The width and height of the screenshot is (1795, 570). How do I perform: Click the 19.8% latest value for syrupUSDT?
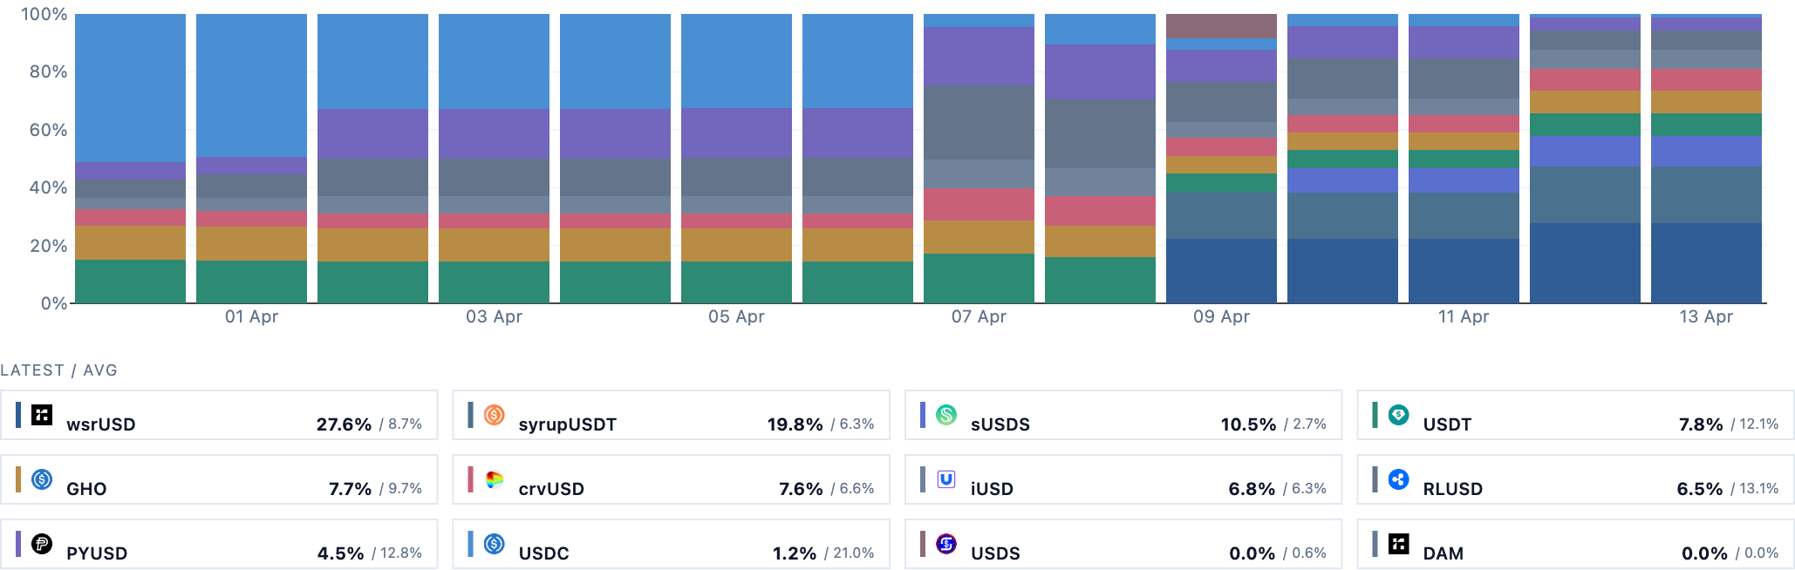(x=795, y=424)
